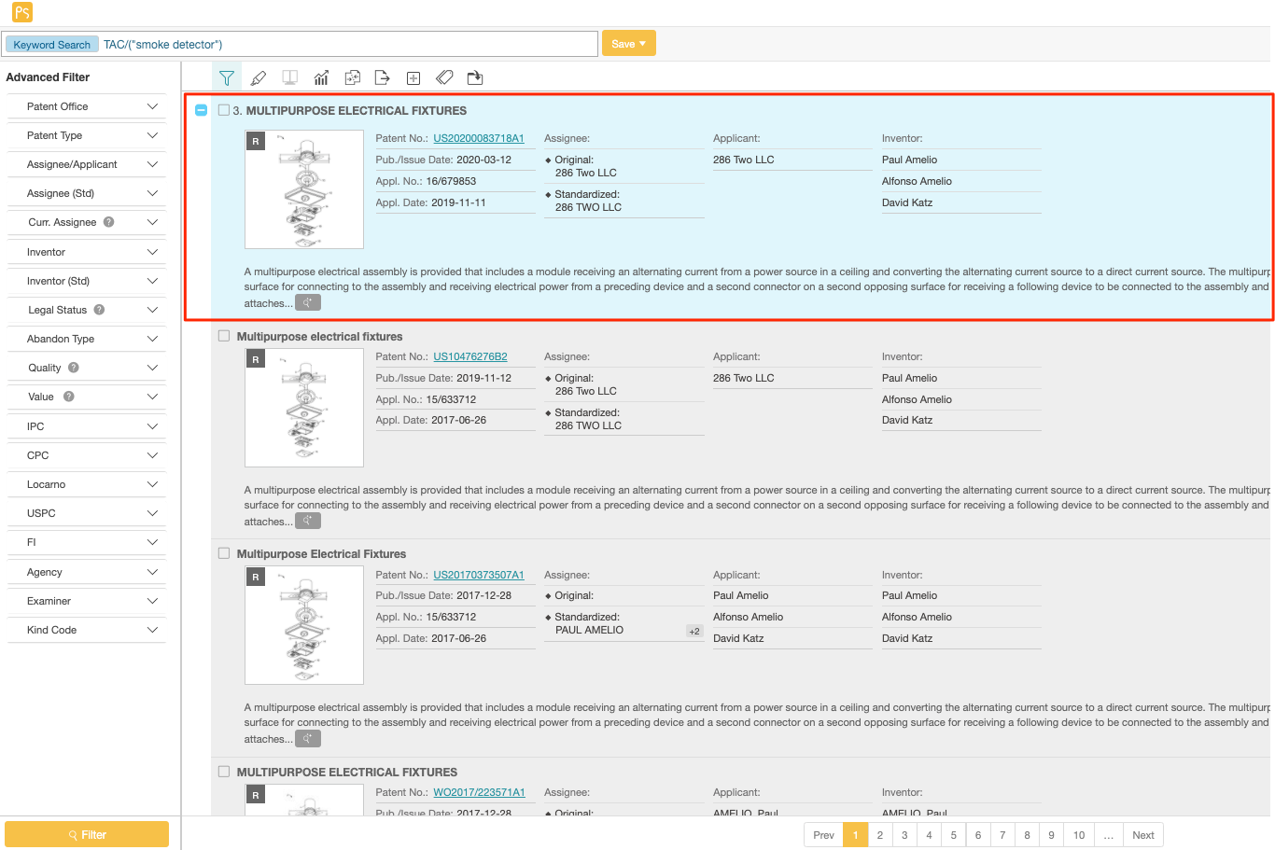
Task: Expand the IPC classification filter
Action: pos(86,426)
